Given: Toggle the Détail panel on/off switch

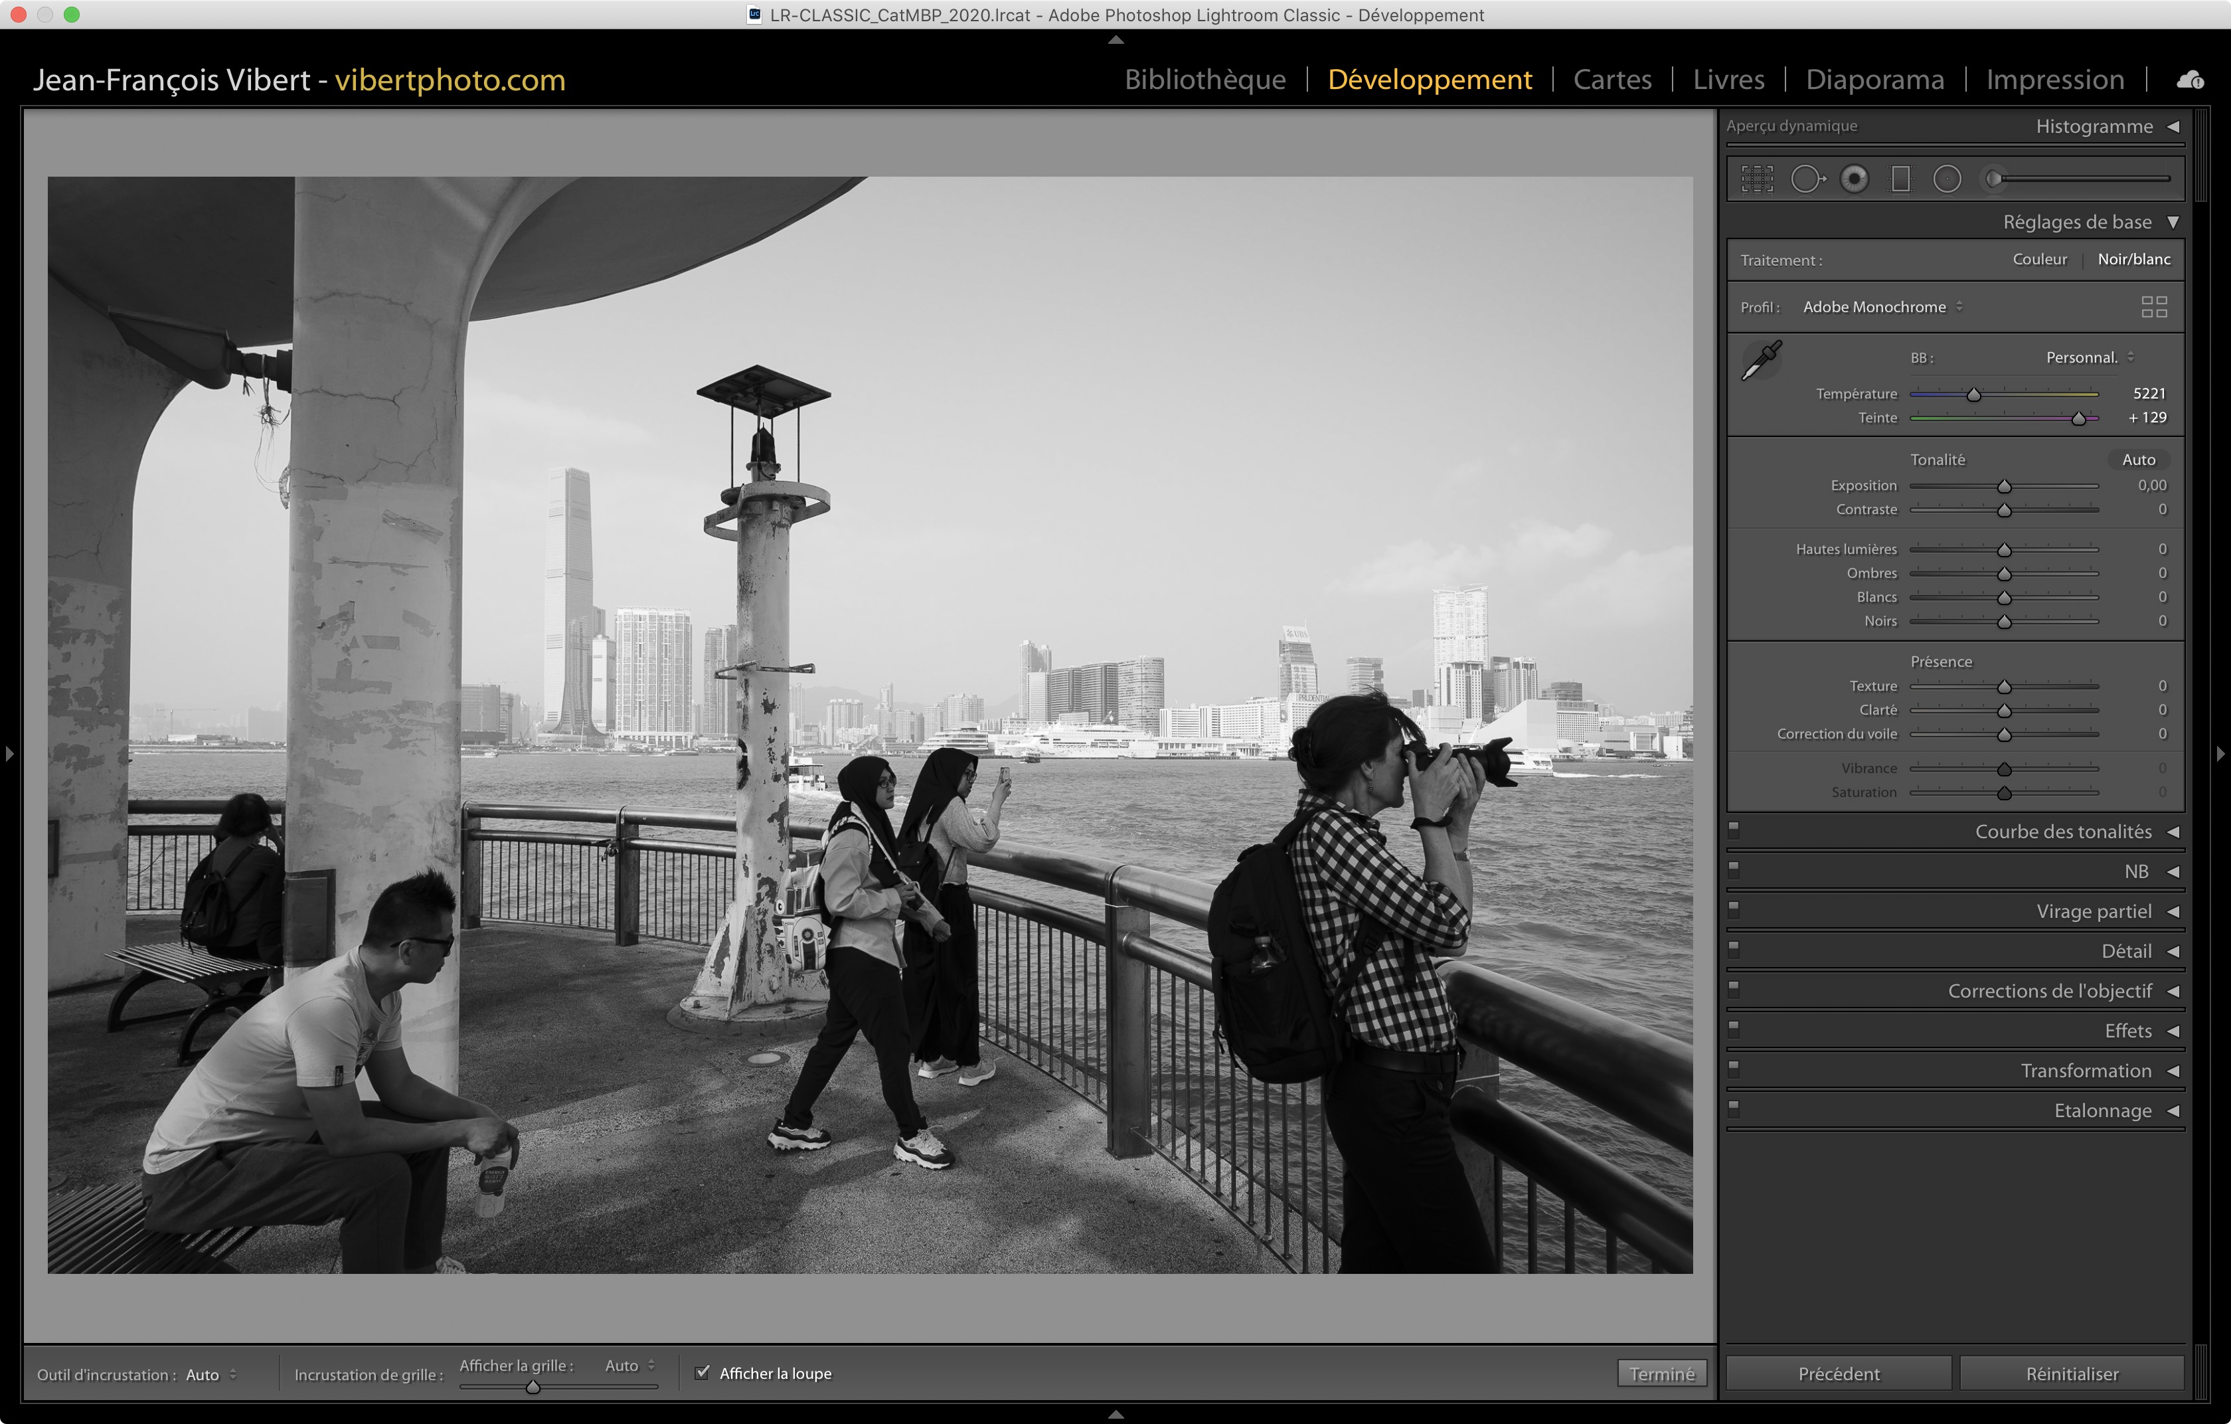Looking at the screenshot, I should pyautogui.click(x=1734, y=950).
